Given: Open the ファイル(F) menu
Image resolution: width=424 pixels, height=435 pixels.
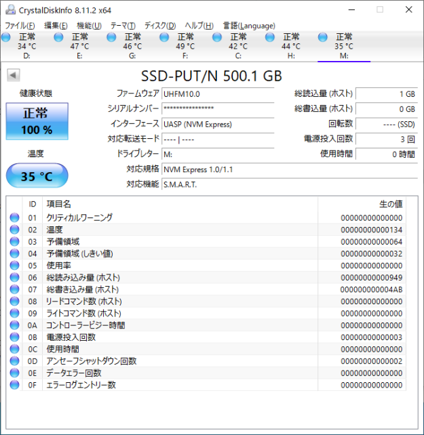Looking at the screenshot, I should pyautogui.click(x=20, y=25).
